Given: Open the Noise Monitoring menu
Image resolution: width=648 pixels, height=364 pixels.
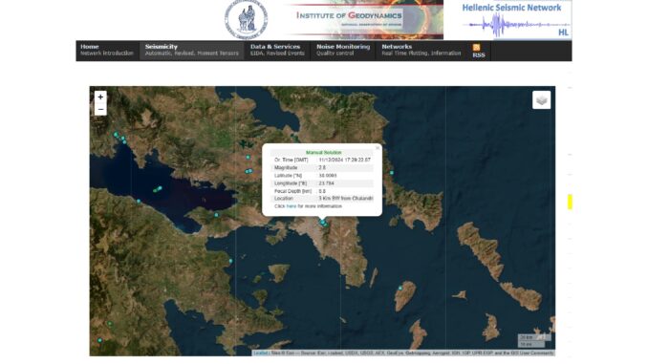Looking at the screenshot, I should [x=343, y=50].
